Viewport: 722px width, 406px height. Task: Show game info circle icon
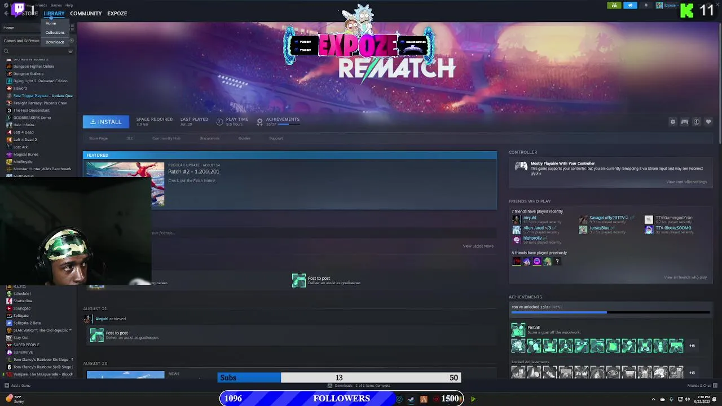click(x=697, y=122)
